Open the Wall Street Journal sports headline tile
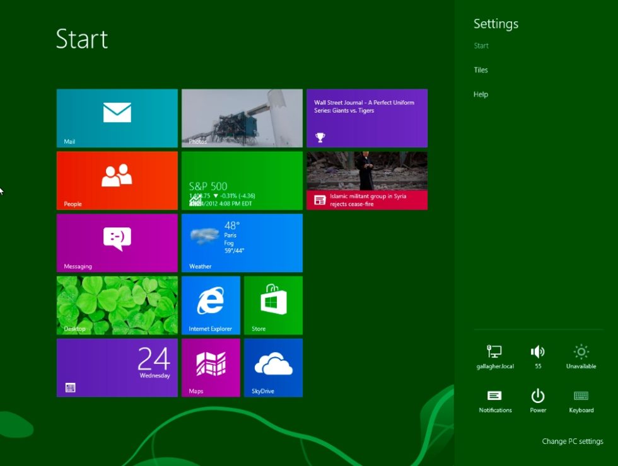This screenshot has height=466, width=618. [367, 118]
